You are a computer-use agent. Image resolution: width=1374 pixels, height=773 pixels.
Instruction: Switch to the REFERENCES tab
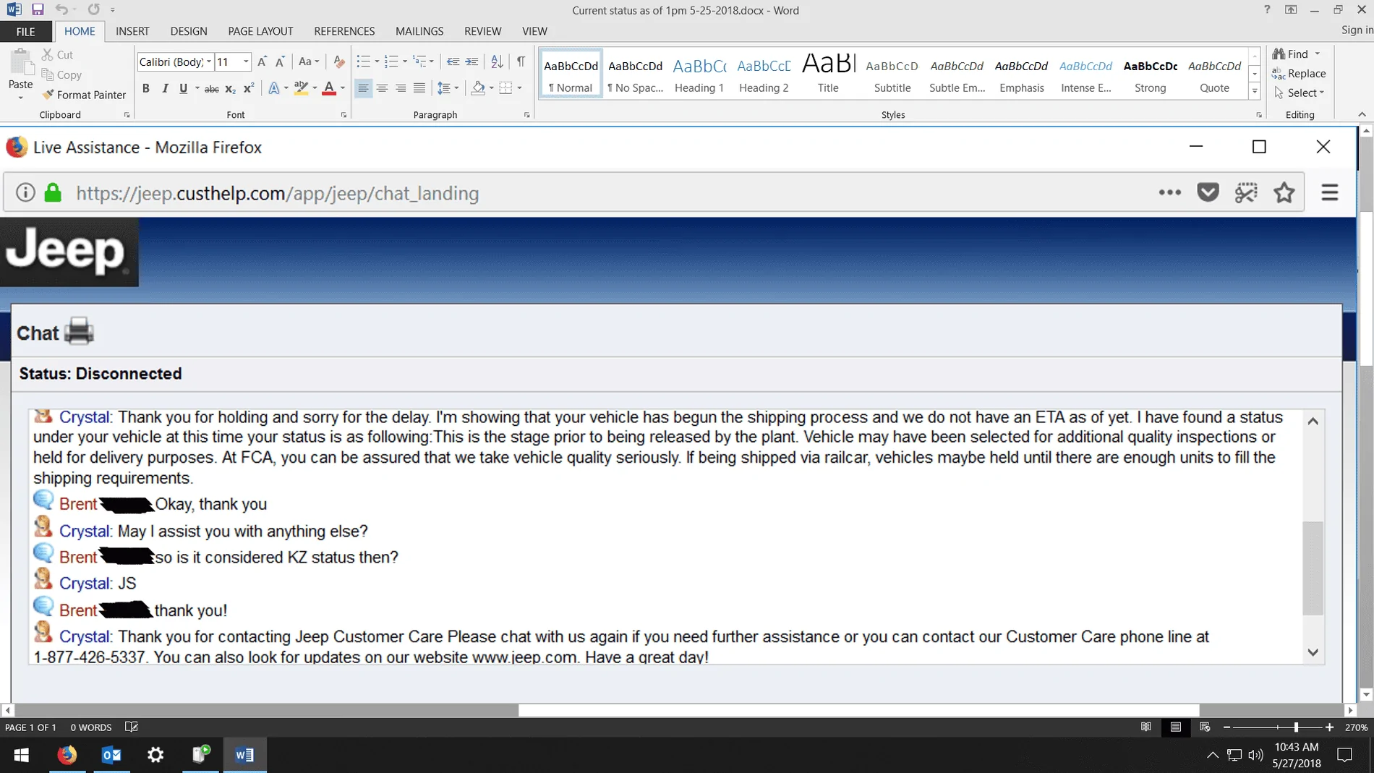(344, 31)
